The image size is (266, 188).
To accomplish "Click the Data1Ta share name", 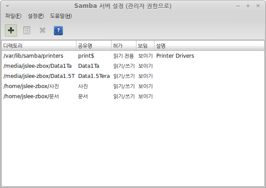I will [89, 66].
